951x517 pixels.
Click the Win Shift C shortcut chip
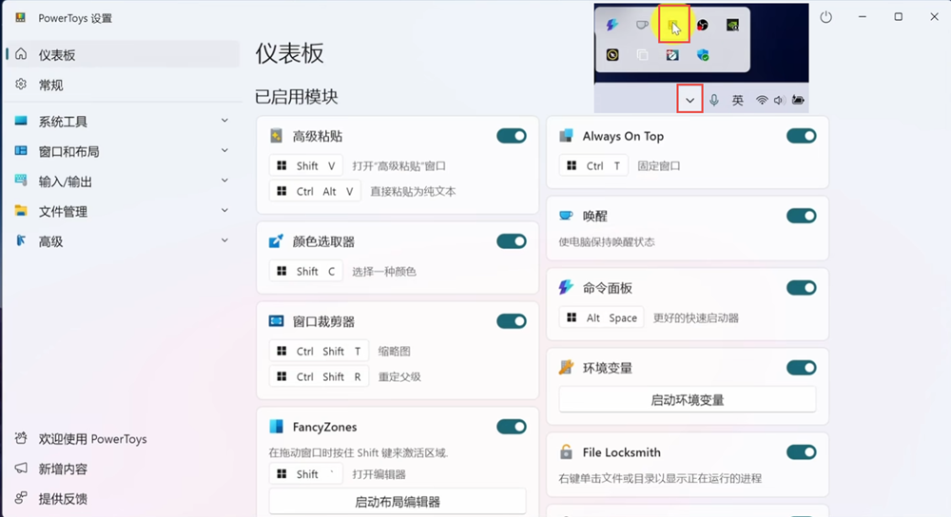[305, 271]
